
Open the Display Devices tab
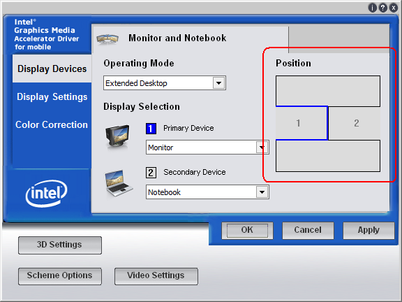(x=52, y=69)
